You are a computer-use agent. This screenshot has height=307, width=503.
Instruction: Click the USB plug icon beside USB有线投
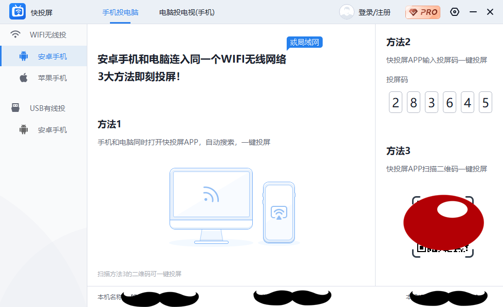tap(15, 108)
